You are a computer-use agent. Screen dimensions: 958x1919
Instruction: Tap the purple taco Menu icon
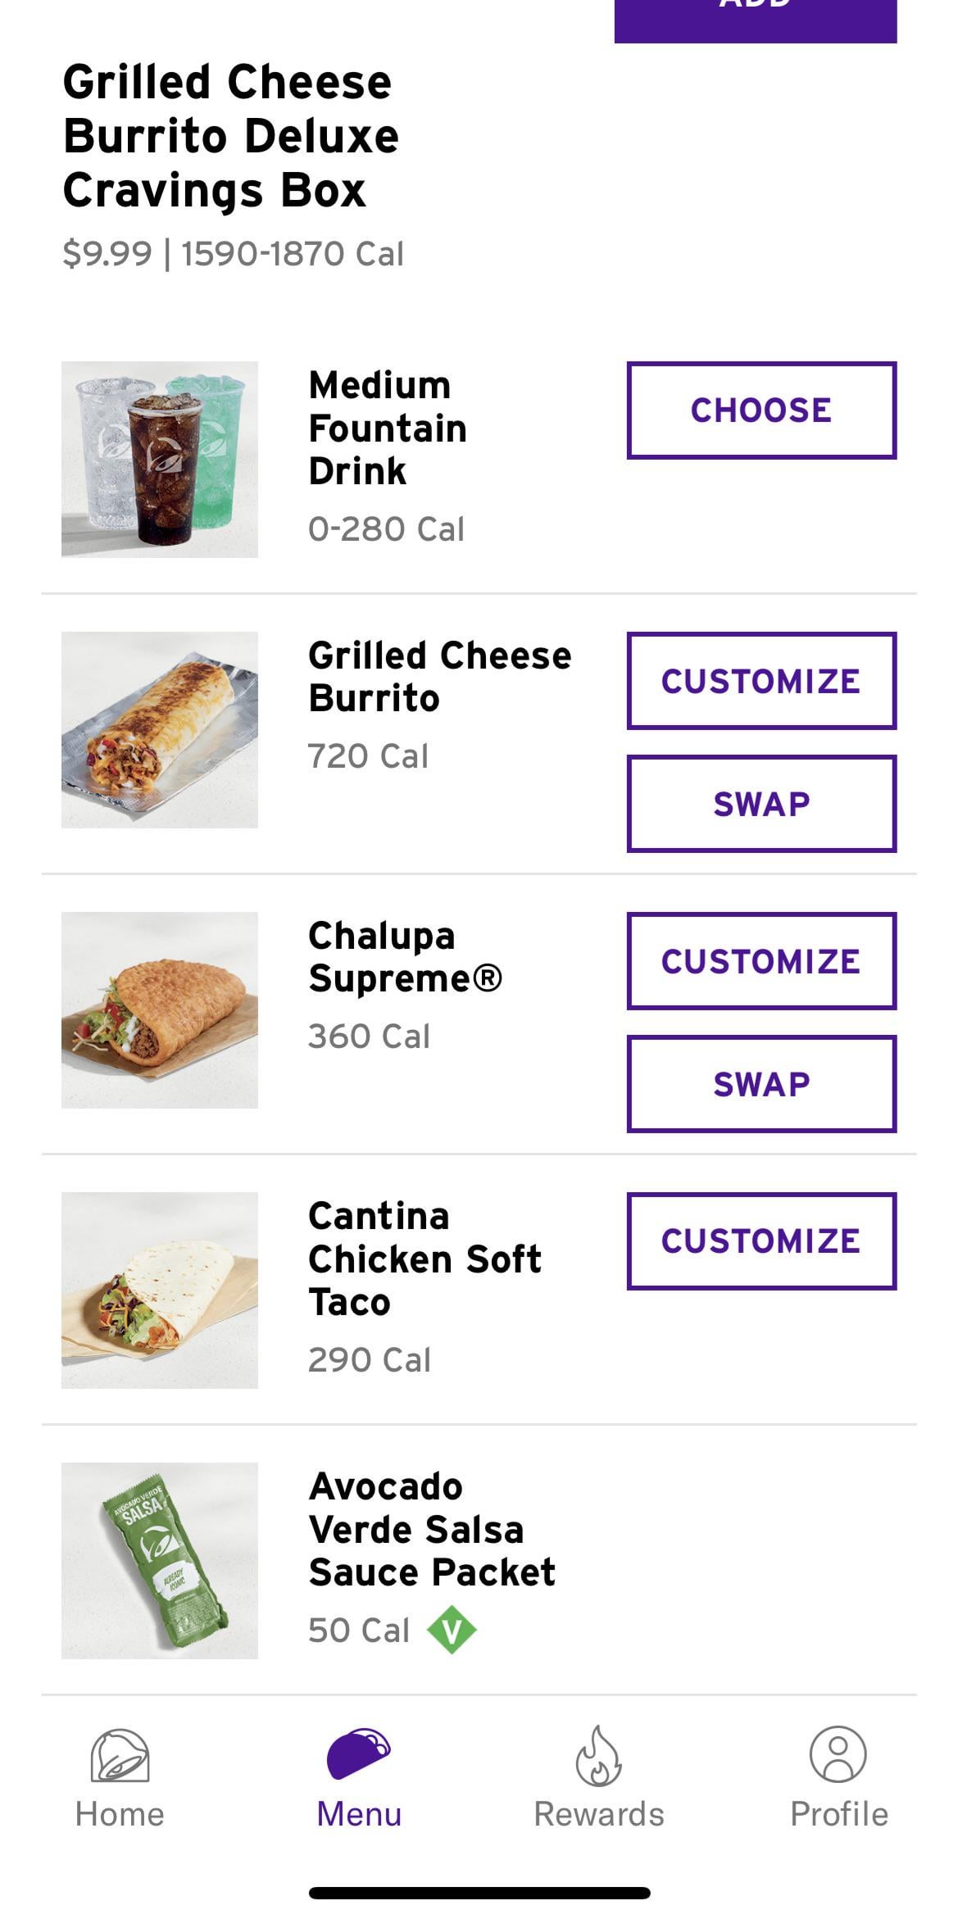359,1753
